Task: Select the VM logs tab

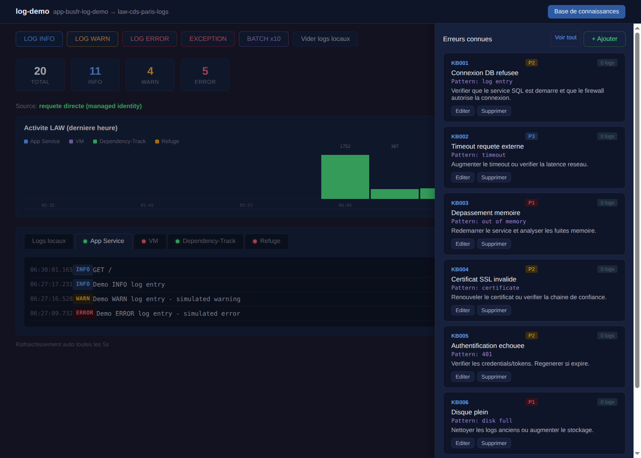Action: click(x=150, y=241)
